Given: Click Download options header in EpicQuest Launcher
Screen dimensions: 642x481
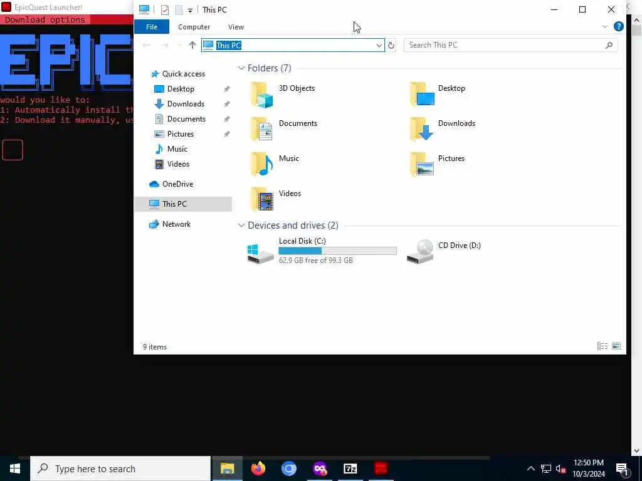Looking at the screenshot, I should pyautogui.click(x=45, y=19).
